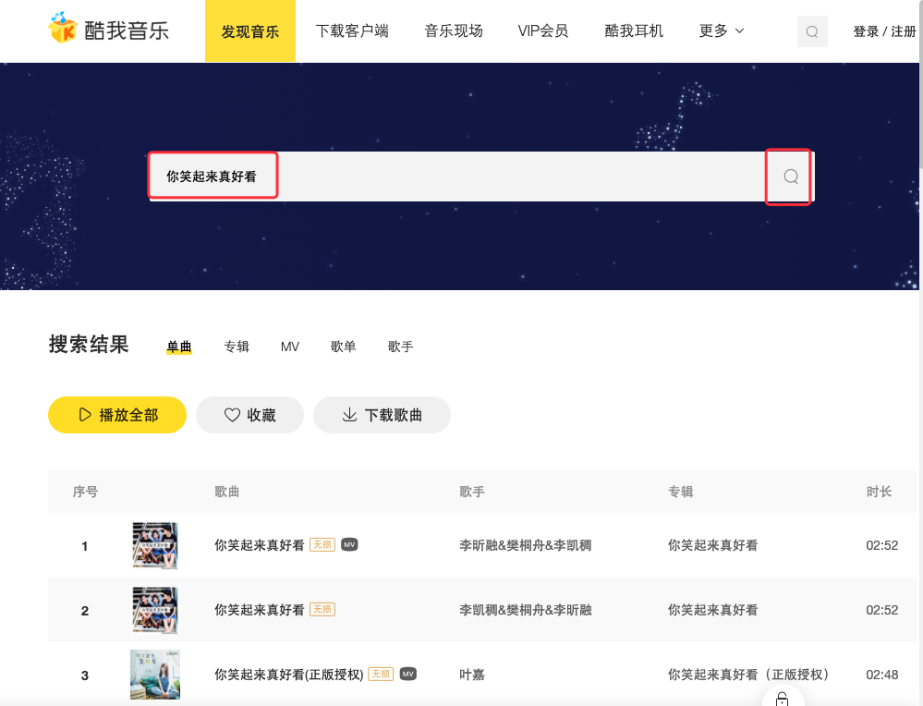Click the download icon on 下载歌曲 button
Image resolution: width=923 pixels, height=706 pixels.
pyautogui.click(x=348, y=414)
